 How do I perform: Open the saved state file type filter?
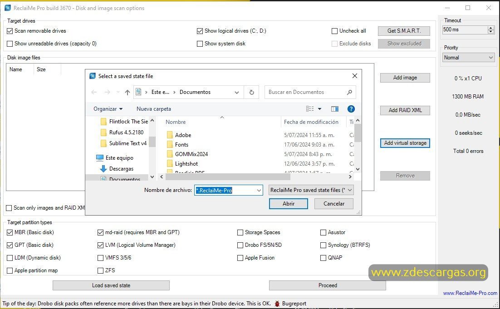311,190
